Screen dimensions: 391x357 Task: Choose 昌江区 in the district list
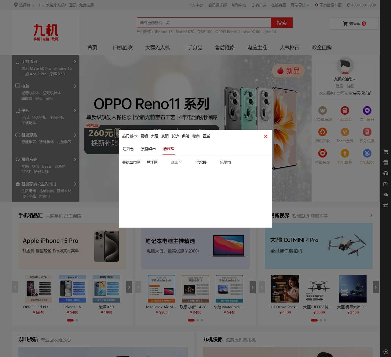coord(152,162)
